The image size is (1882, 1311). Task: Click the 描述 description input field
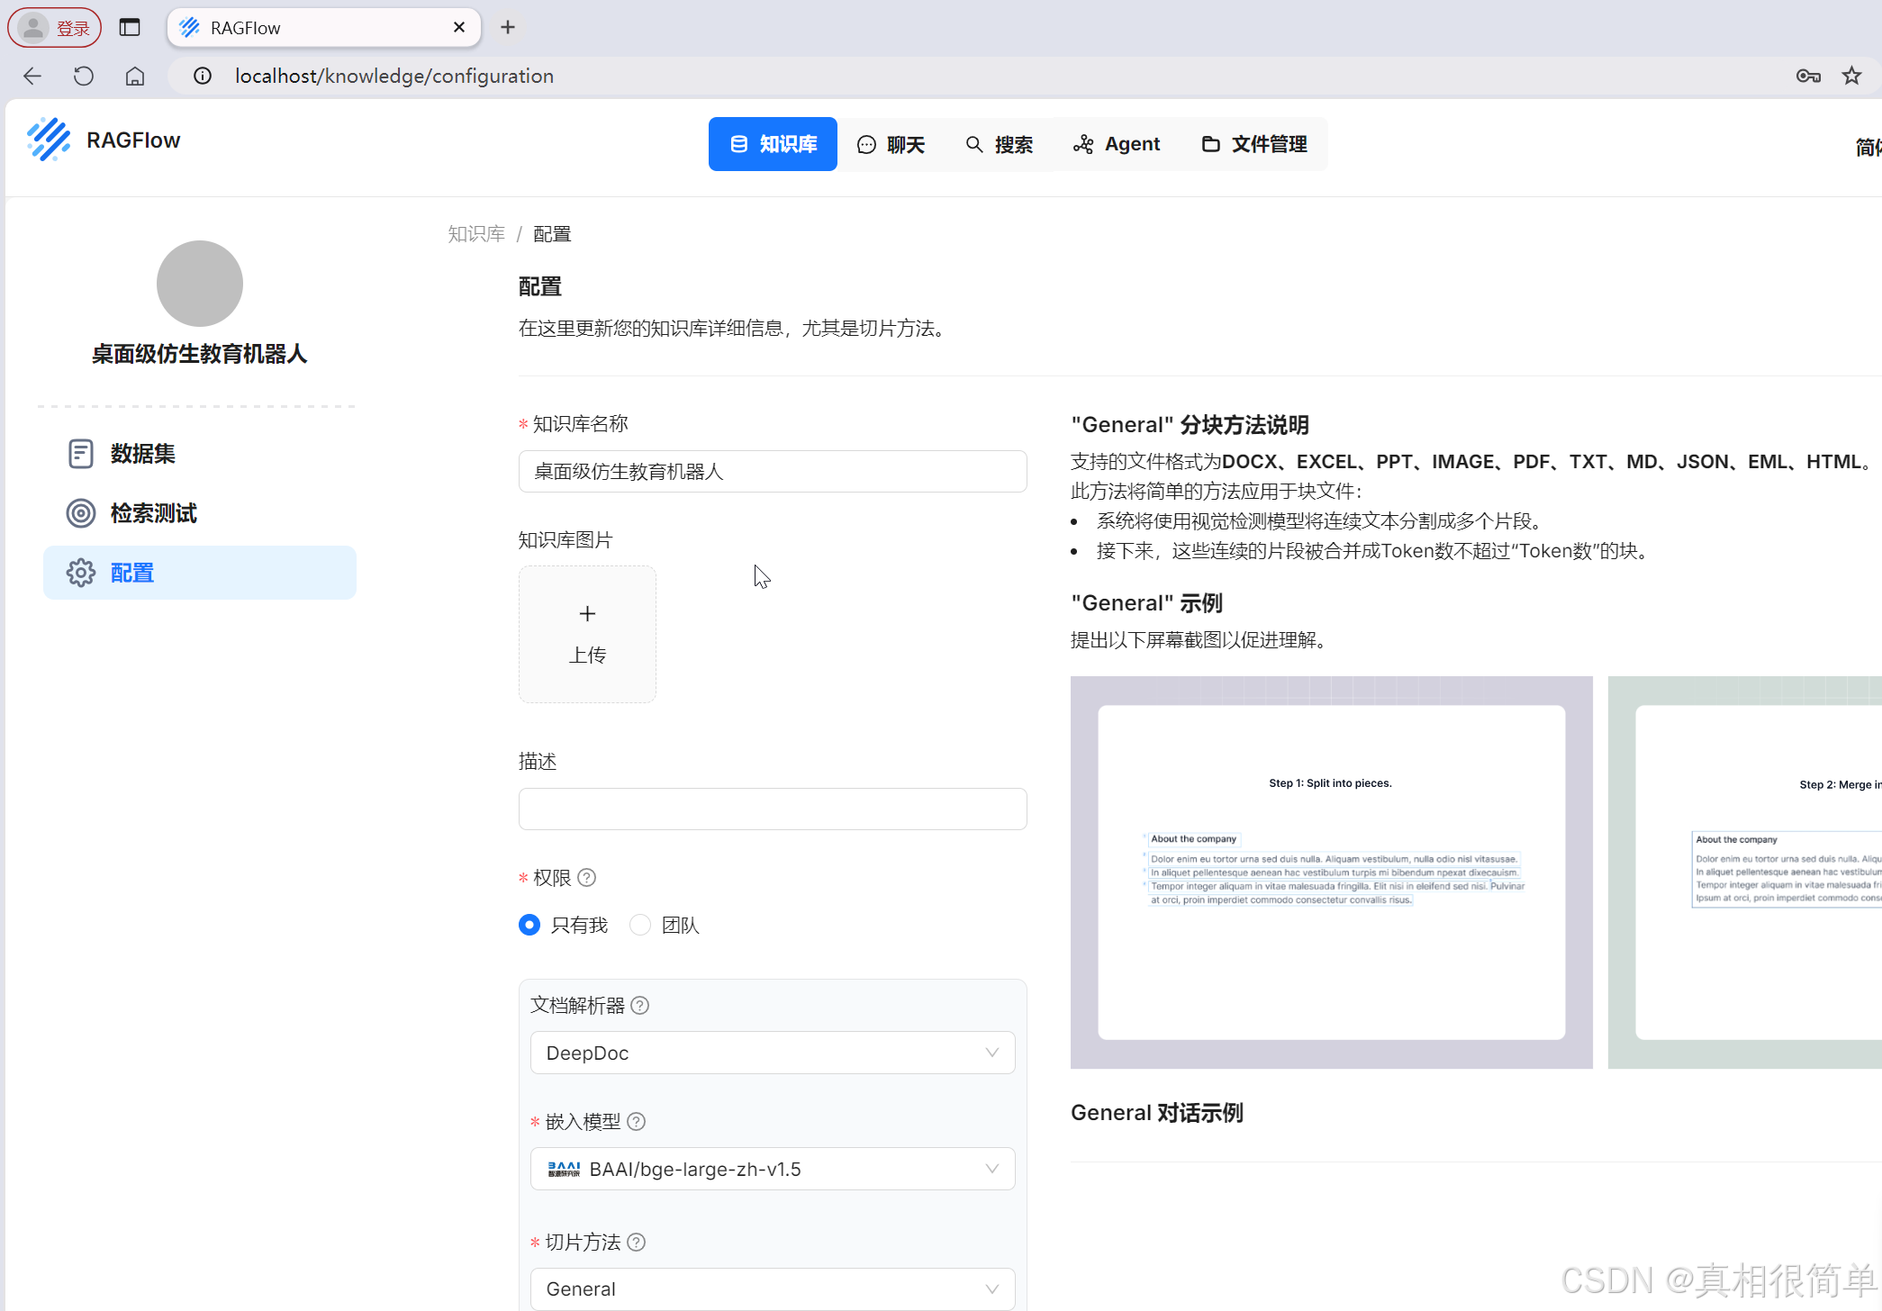coord(772,809)
